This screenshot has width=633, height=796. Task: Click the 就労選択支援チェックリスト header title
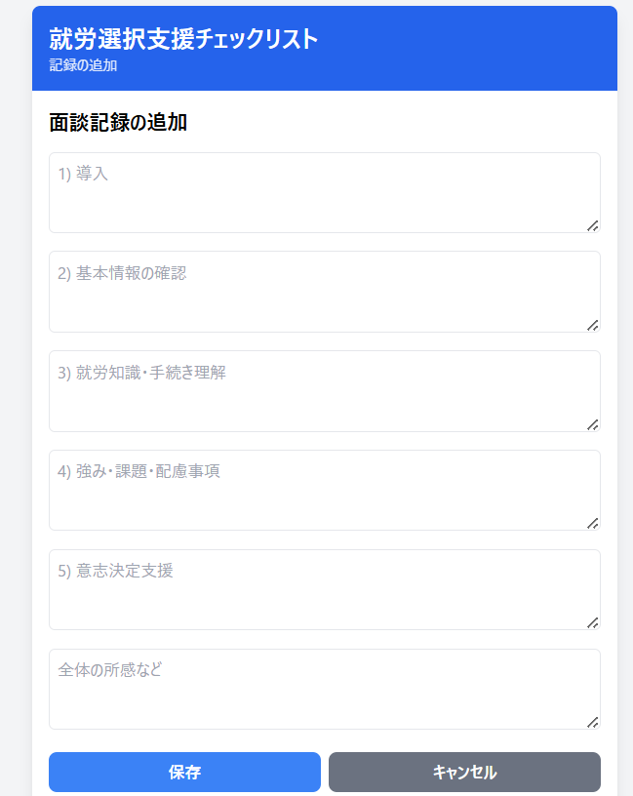[183, 39]
